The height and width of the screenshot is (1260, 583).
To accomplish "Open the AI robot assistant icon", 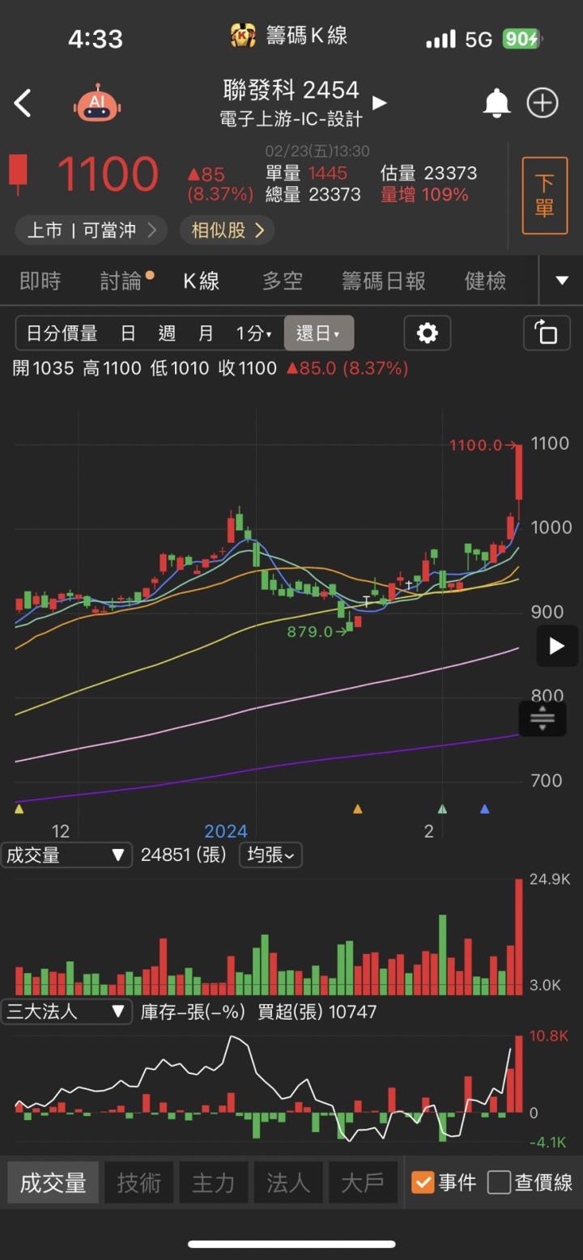I will click(97, 103).
